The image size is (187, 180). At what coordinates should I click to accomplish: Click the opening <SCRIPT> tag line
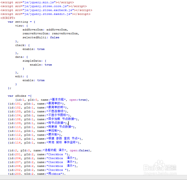8,18
